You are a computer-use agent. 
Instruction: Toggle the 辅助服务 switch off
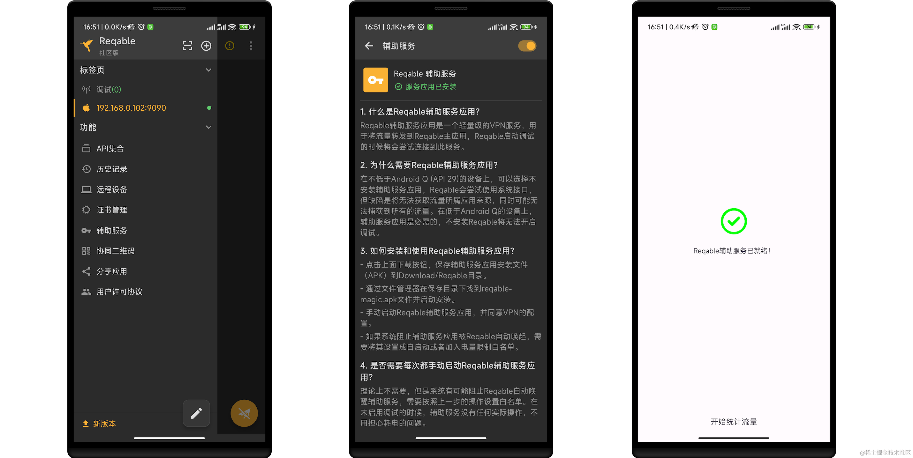(x=527, y=46)
